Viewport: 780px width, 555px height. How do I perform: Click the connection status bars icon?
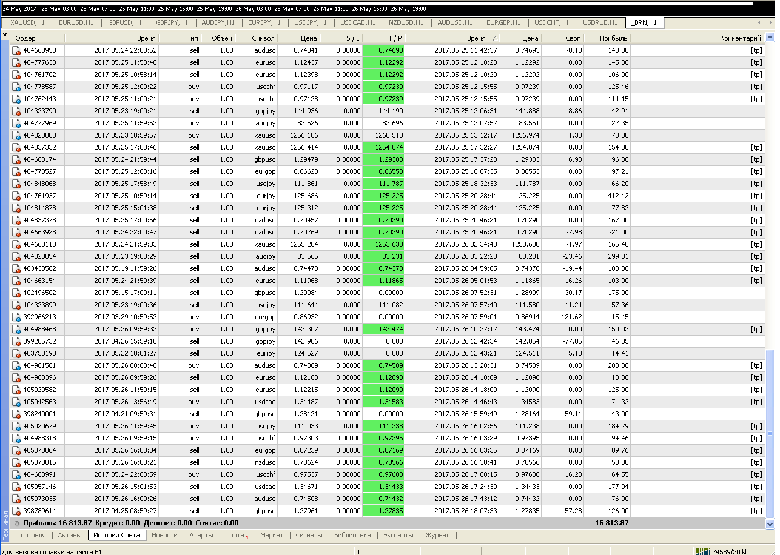(703, 551)
